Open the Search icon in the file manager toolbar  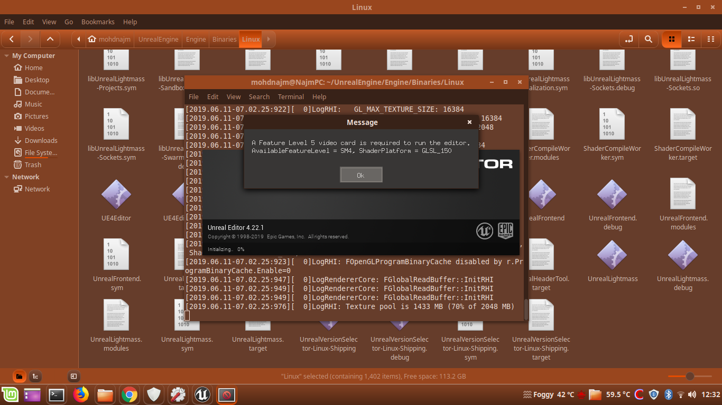pyautogui.click(x=649, y=39)
